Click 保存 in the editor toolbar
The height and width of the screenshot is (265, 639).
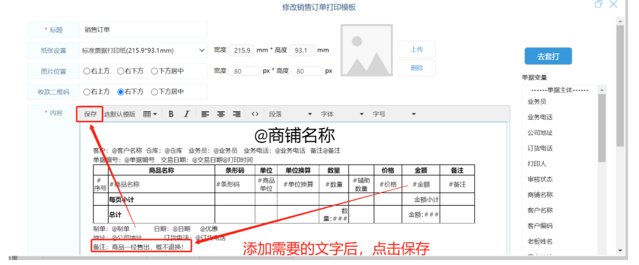[90, 114]
